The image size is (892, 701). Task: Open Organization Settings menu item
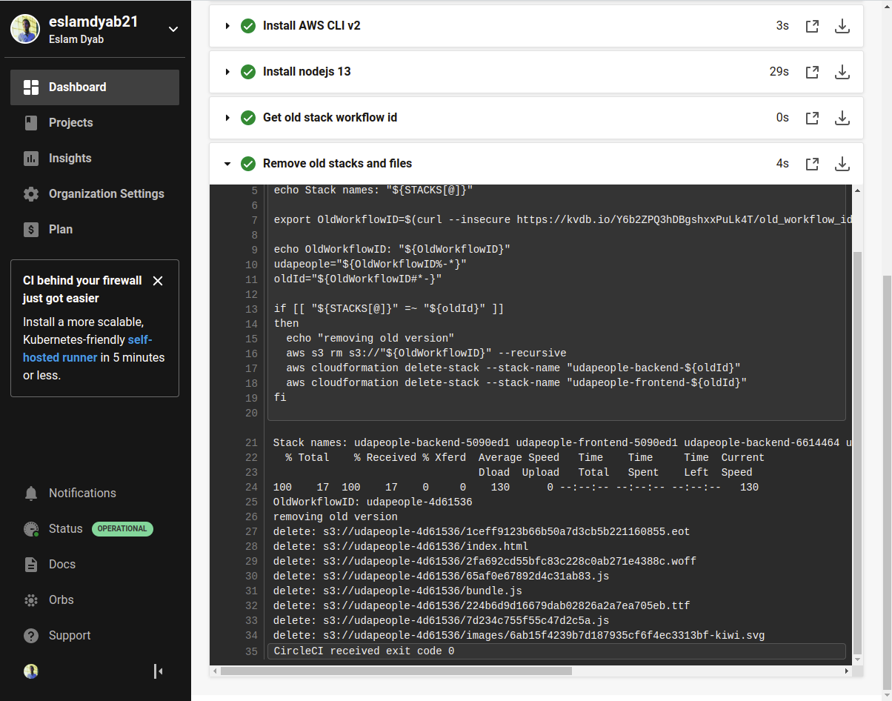[x=95, y=194]
